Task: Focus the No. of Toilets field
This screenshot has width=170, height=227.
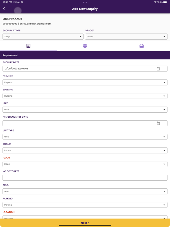Action: 85,178
